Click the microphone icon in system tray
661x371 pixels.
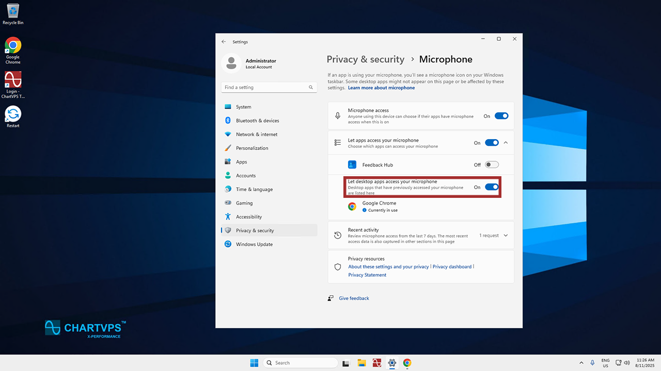(592, 363)
